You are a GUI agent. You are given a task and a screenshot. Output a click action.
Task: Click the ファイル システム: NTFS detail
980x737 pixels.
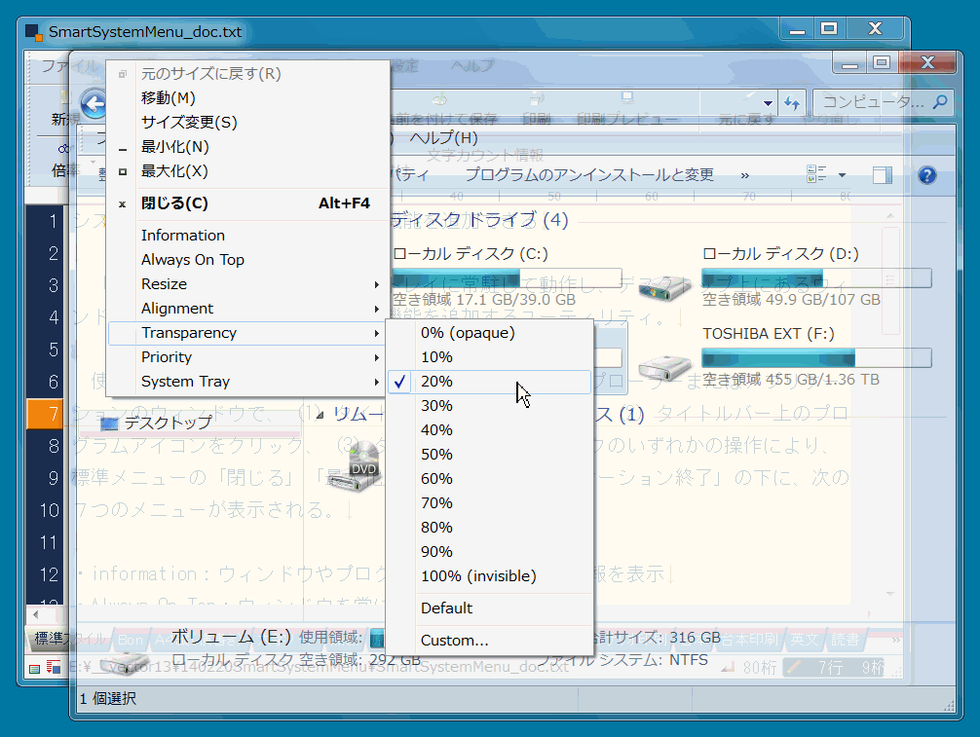click(622, 660)
